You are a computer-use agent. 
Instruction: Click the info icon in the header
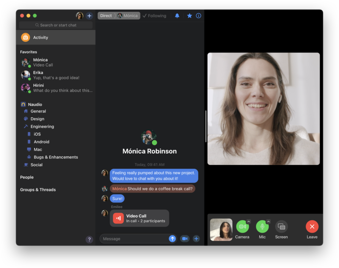pyautogui.click(x=198, y=16)
